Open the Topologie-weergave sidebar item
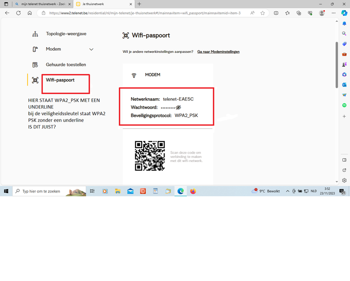 pyautogui.click(x=66, y=34)
